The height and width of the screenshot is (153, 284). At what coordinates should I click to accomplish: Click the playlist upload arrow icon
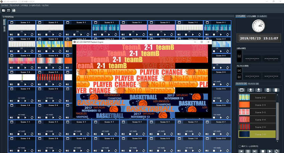click(x=250, y=90)
